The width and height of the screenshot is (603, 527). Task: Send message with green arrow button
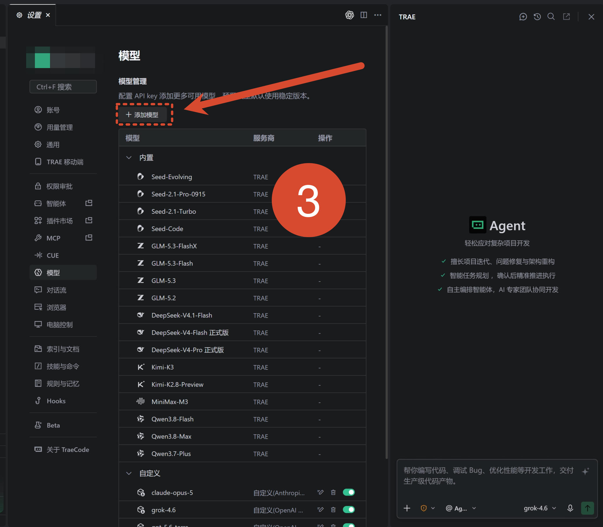587,508
